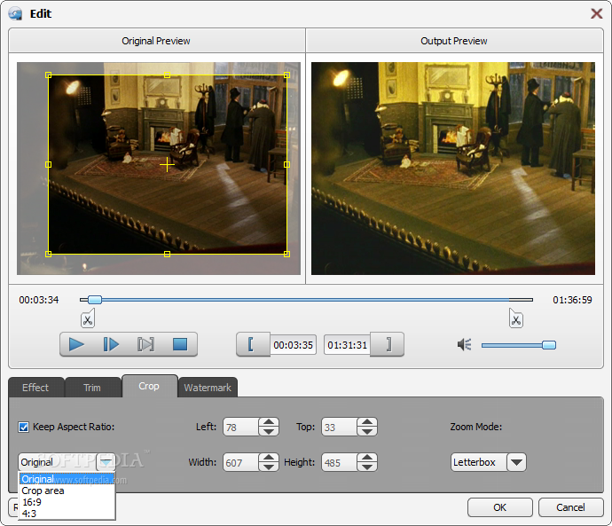Image resolution: width=612 pixels, height=526 pixels.
Task: Open the Zoom Mode Letterbox dropdown
Action: click(516, 462)
